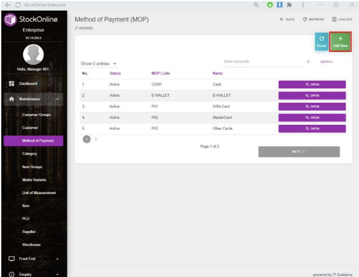Click the puzzle-piece extensions icon
The height and width of the screenshot is (277, 359).
pos(289,5)
